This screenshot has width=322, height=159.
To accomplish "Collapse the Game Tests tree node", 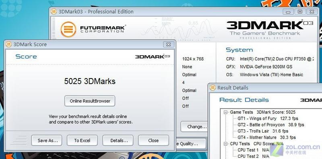I will 226,112.
